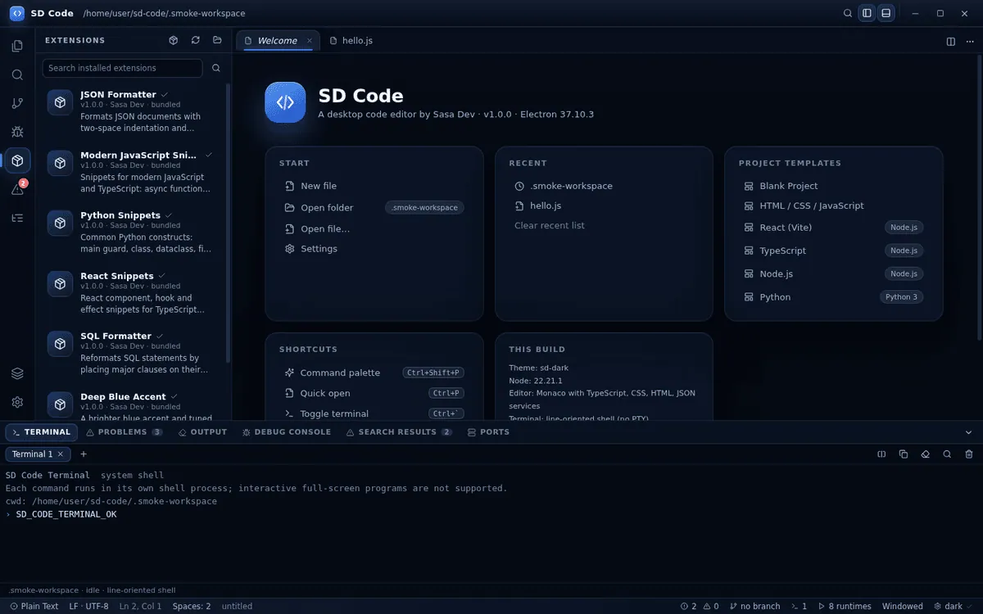Image resolution: width=983 pixels, height=614 pixels.
Task: Switch to the Problems panel tab
Action: coord(125,432)
